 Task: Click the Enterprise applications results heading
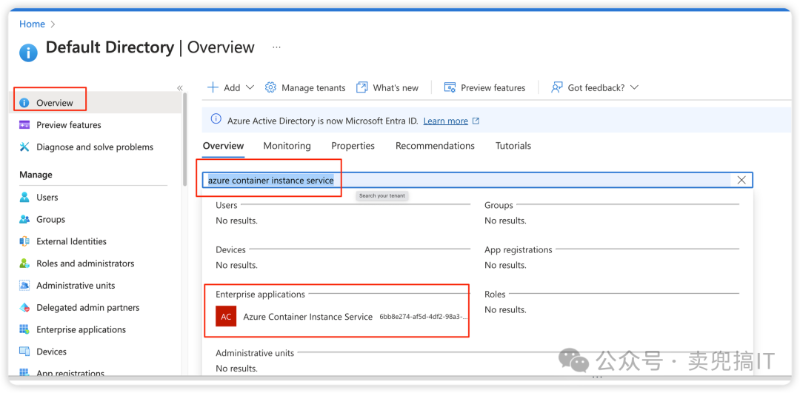[x=260, y=294]
